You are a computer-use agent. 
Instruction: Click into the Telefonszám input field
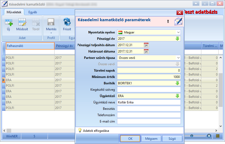coord(149,115)
